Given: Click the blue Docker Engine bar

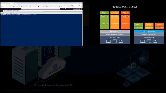Looking at the screenshot, I should click(x=149, y=31).
